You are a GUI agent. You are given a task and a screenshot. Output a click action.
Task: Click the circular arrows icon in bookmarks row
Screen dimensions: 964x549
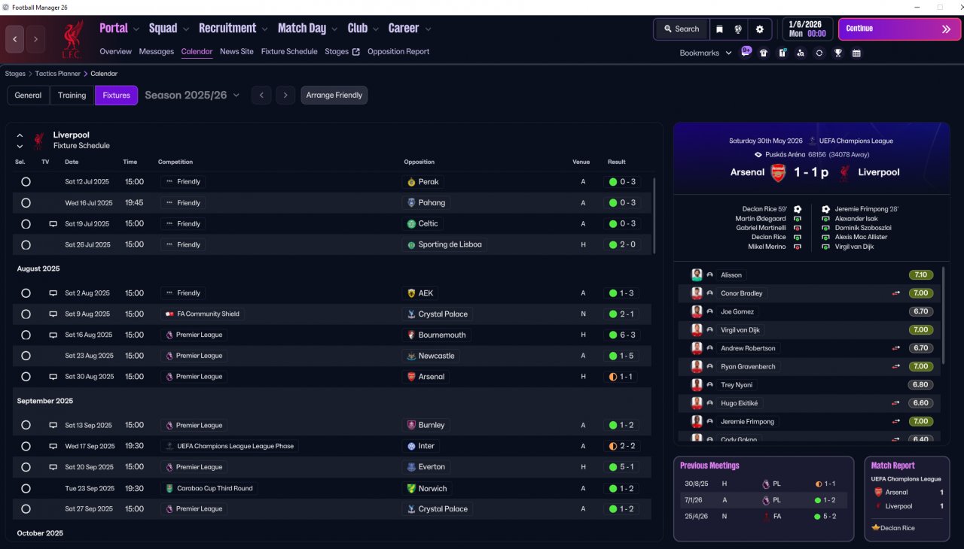coord(819,53)
